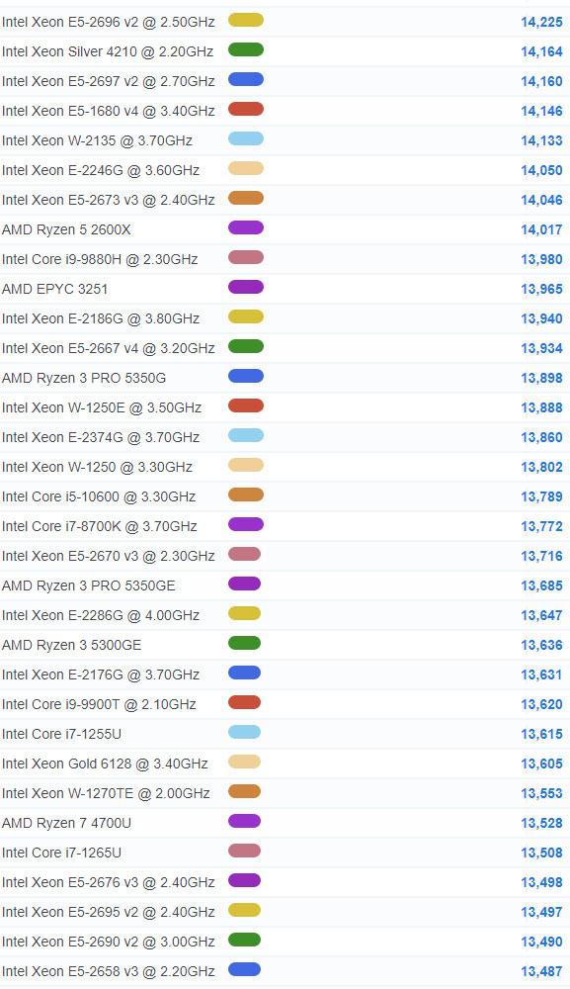Open AMD Ryzen 7 4700U
The image size is (570, 989).
click(67, 823)
